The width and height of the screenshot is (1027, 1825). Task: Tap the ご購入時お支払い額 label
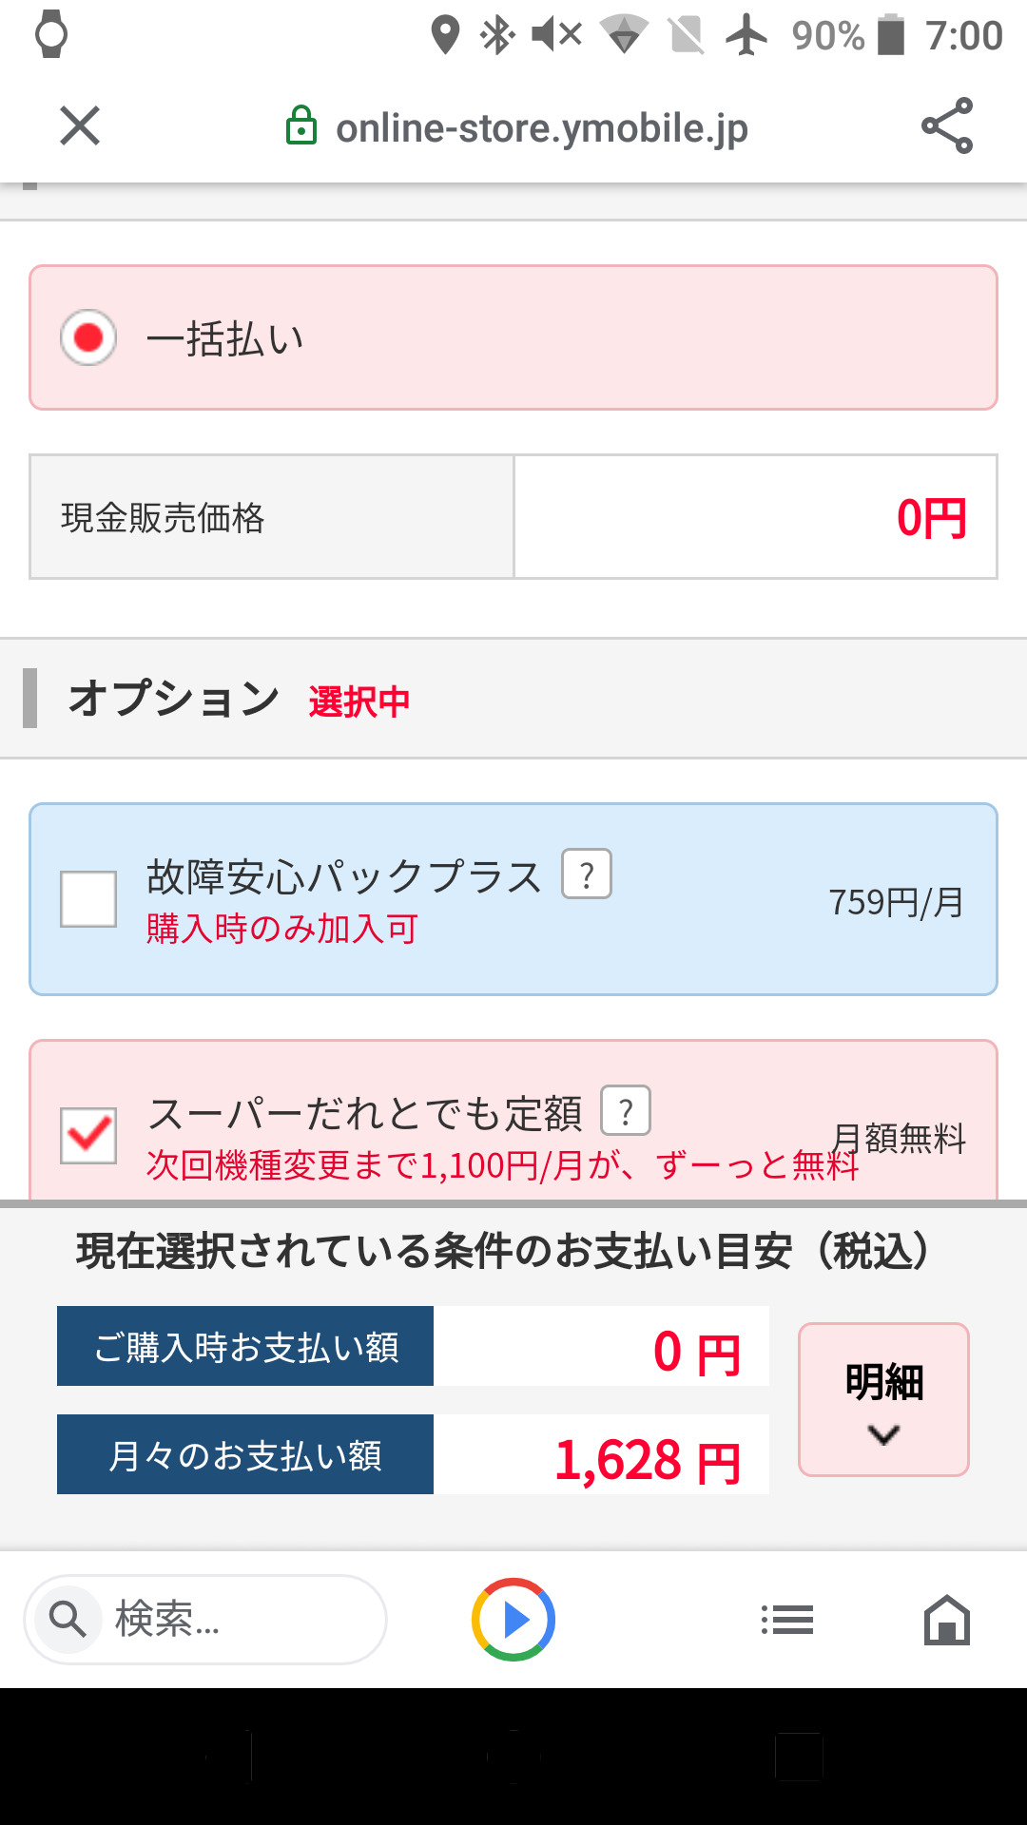tap(245, 1347)
